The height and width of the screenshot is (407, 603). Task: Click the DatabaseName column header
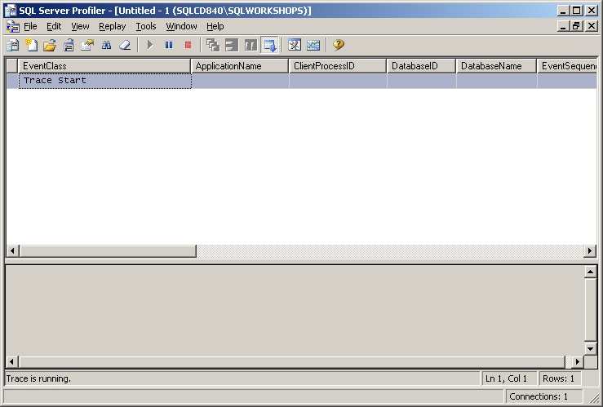[x=496, y=66]
